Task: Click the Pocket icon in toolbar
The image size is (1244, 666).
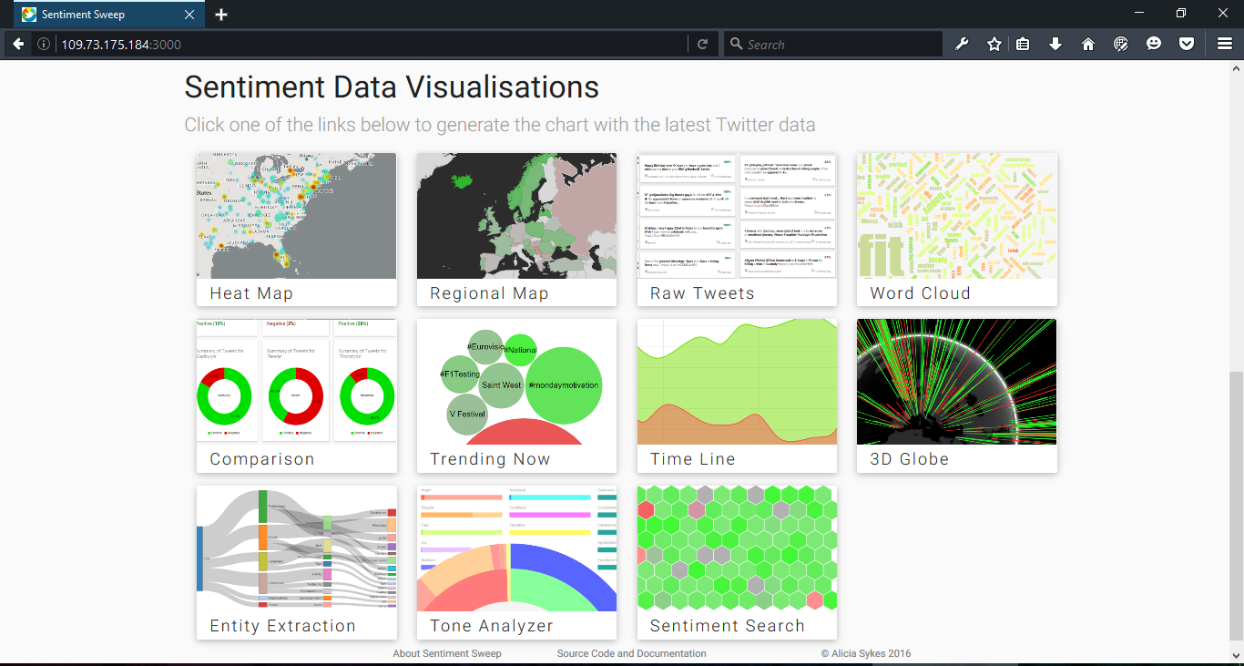Action: coord(1186,44)
